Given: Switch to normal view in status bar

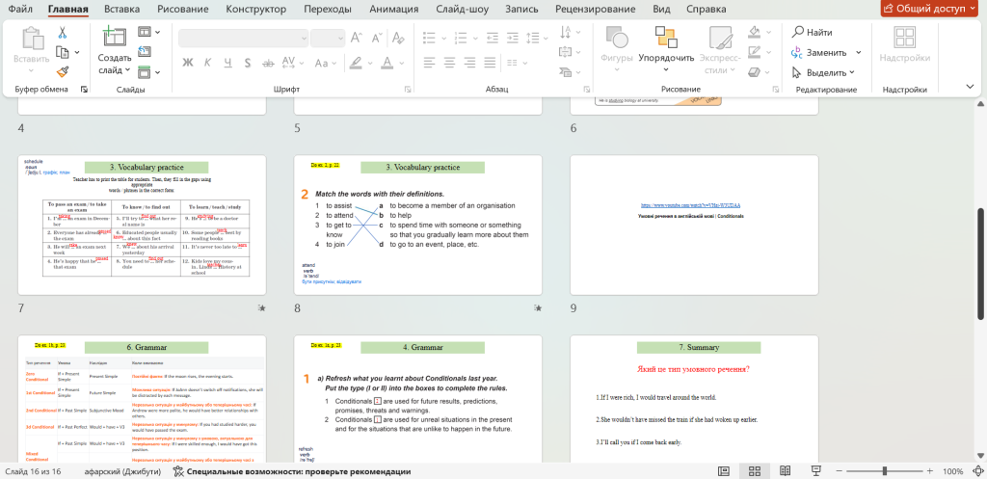Looking at the screenshot, I should click(725, 471).
